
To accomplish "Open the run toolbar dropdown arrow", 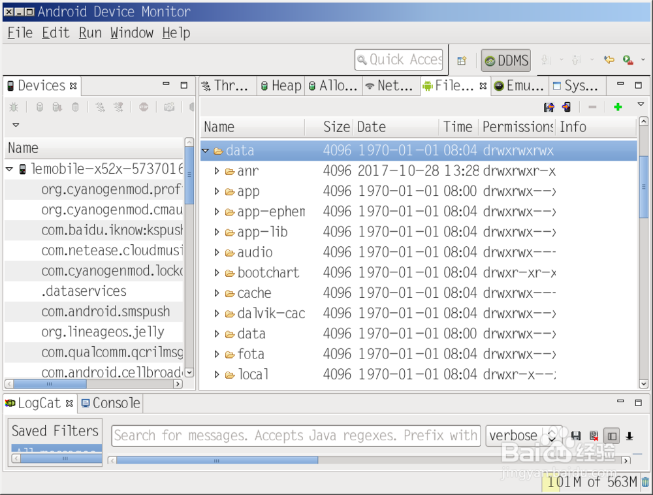I will (x=643, y=60).
